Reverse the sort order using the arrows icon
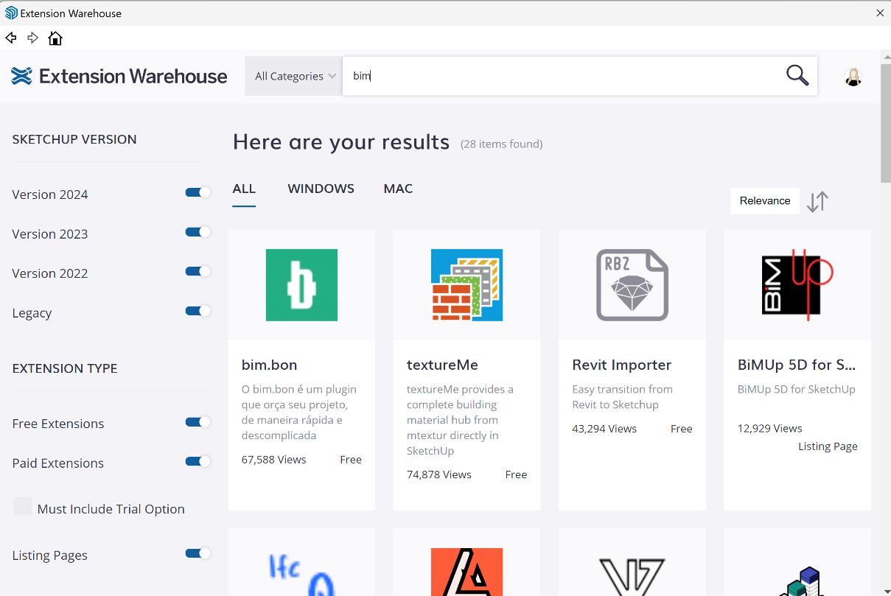Screen dimensions: 891x596 click(x=817, y=201)
